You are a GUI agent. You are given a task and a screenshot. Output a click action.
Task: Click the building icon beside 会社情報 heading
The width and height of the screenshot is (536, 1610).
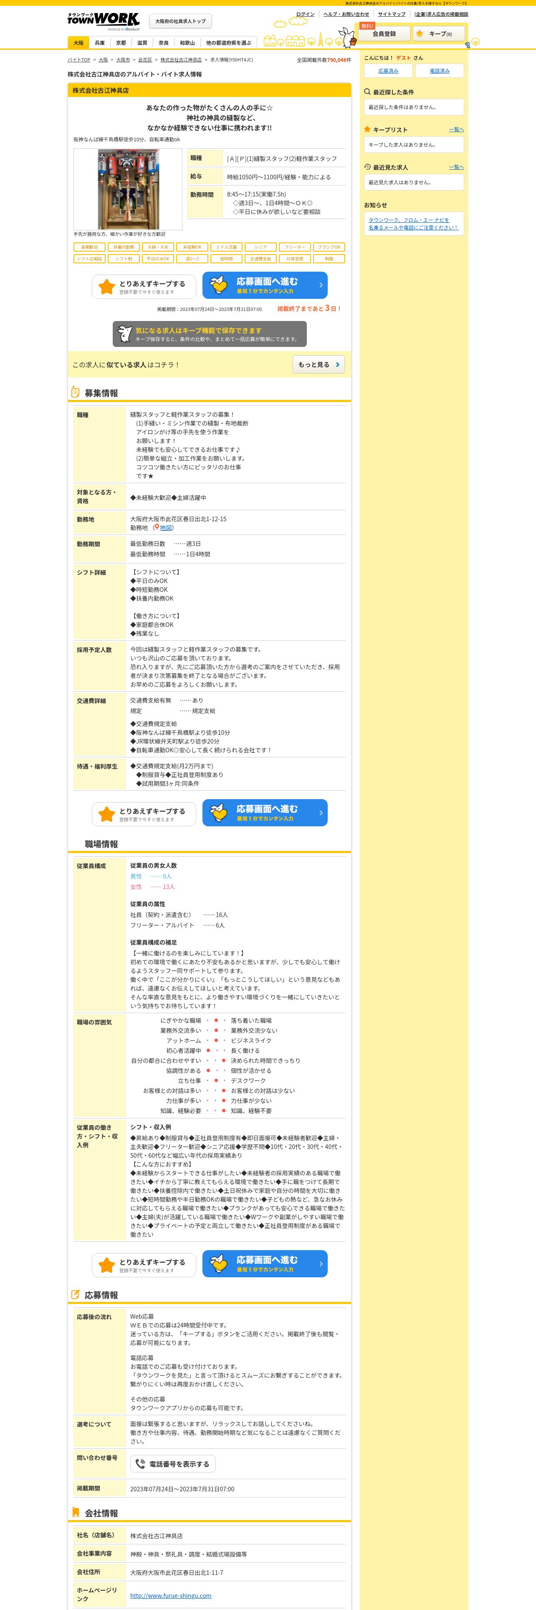76,1513
